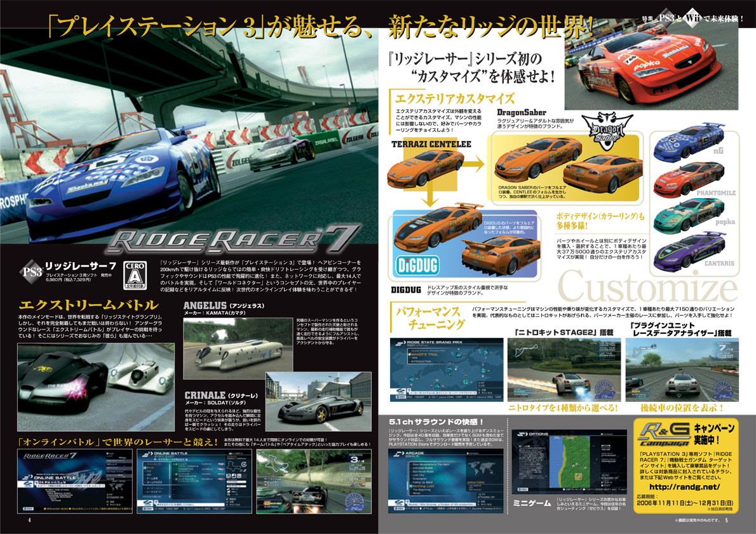Viewport: 756px width, 534px height.
Task: Click the ミニゲーム label
Action: tap(532, 503)
